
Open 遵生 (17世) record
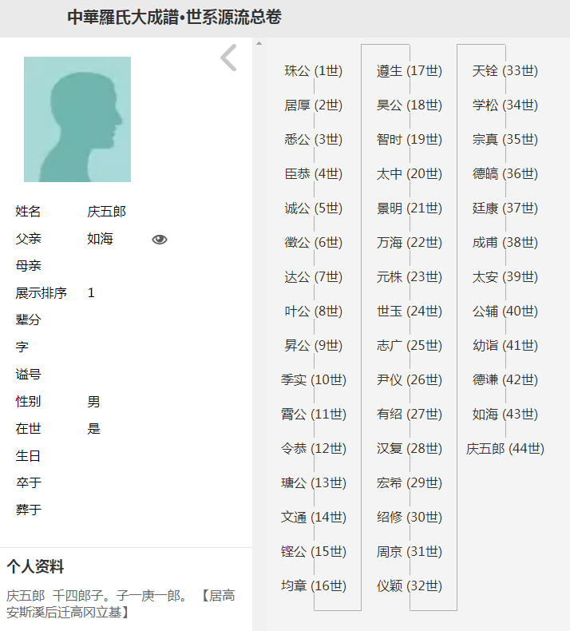[409, 71]
